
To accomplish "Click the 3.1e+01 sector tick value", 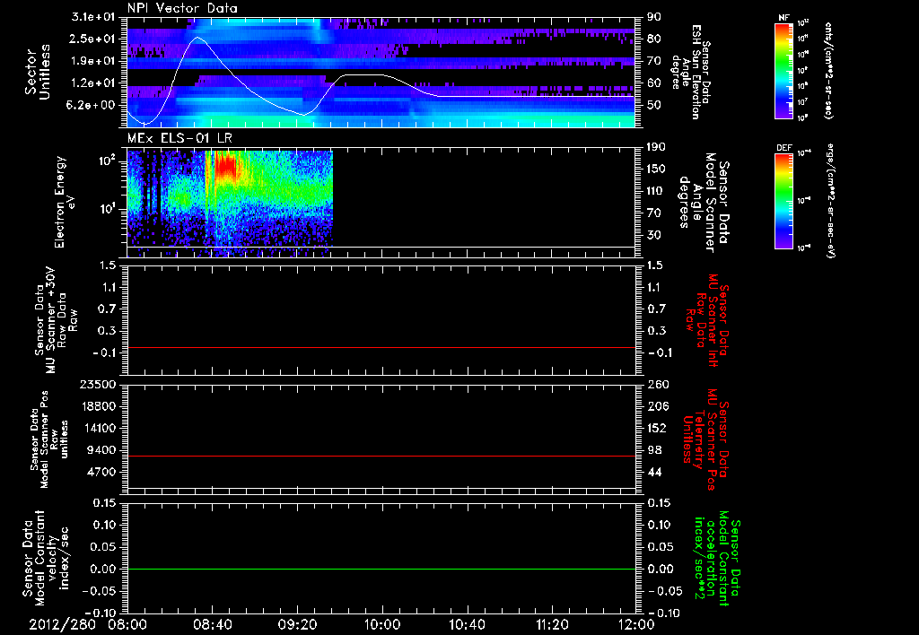I will [x=93, y=17].
